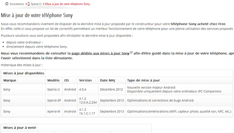Viewport: 234px width, 133px height.
Task: Click the 'Date MAJ' column header
Action: coord(107,80)
